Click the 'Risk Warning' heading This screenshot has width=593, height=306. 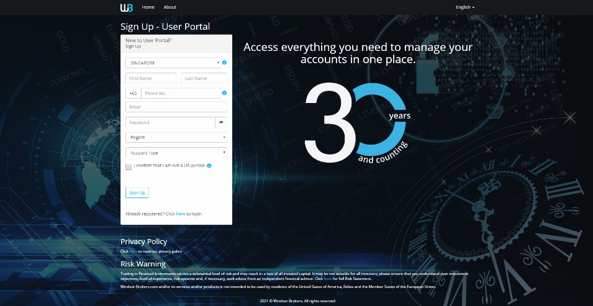(143, 264)
